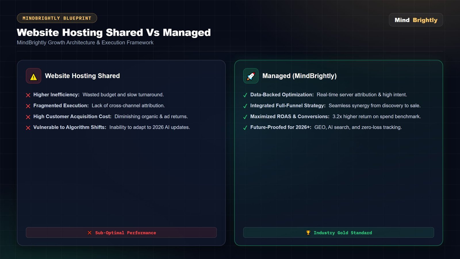Click the text Inability to adapt to 2026 AI updates.

coord(150,127)
